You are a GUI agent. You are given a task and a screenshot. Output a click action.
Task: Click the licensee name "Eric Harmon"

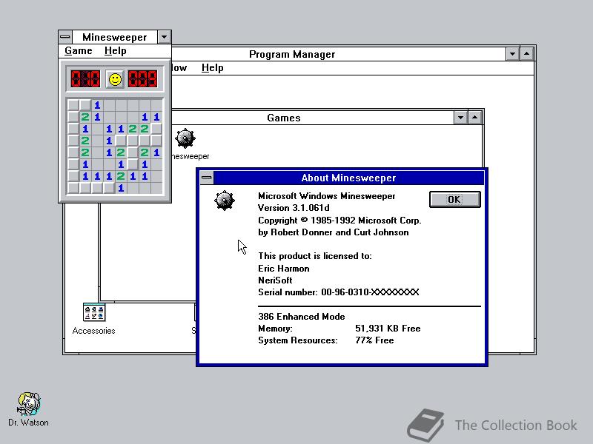[x=284, y=269]
